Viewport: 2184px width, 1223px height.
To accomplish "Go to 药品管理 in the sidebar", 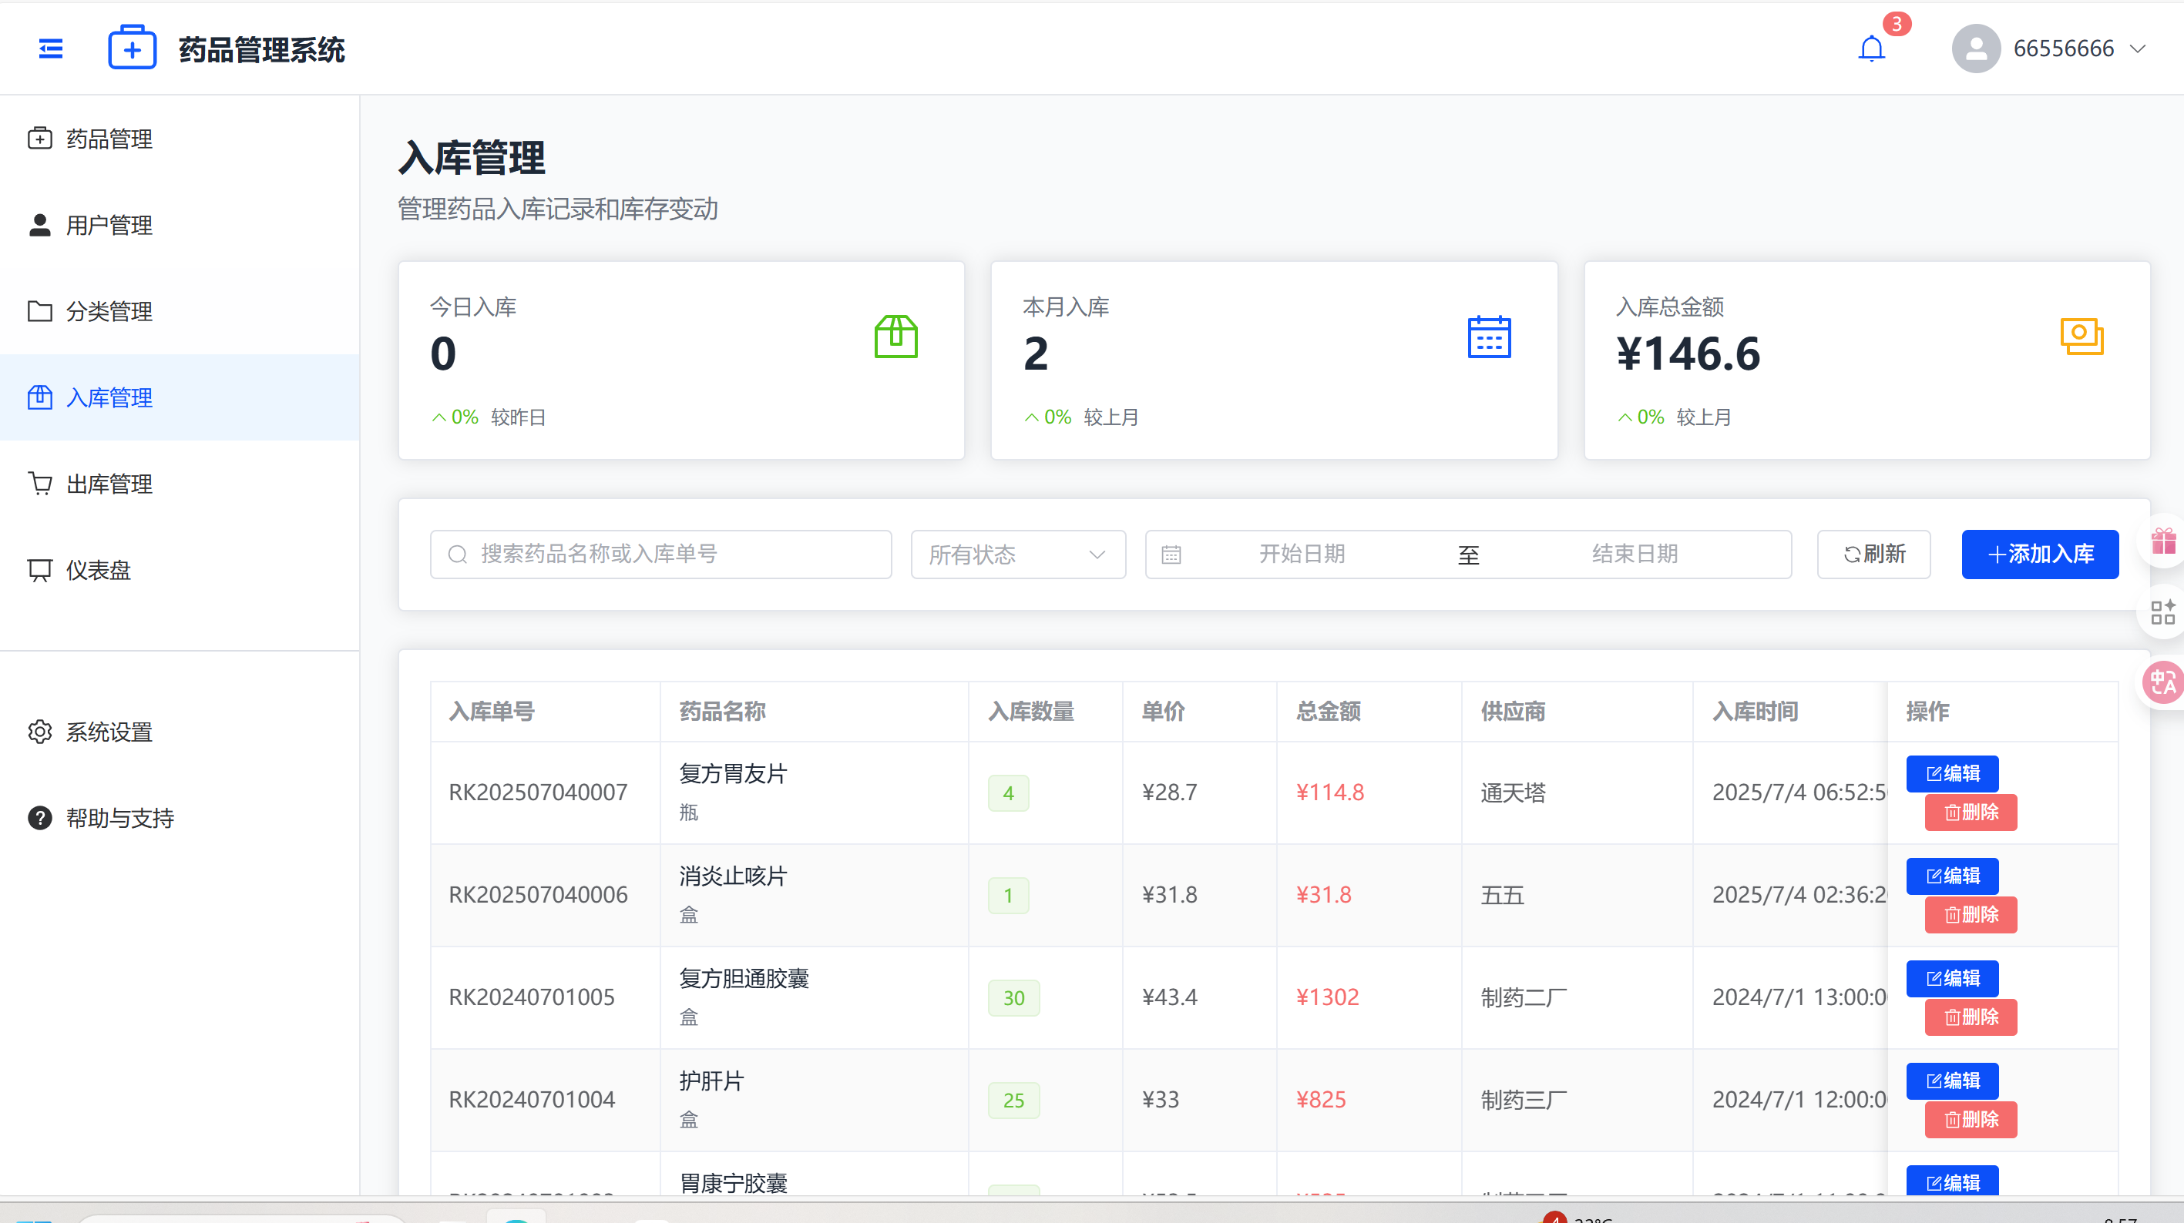I will point(109,139).
